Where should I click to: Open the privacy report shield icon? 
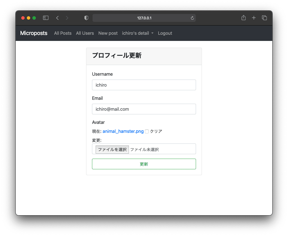click(x=86, y=18)
